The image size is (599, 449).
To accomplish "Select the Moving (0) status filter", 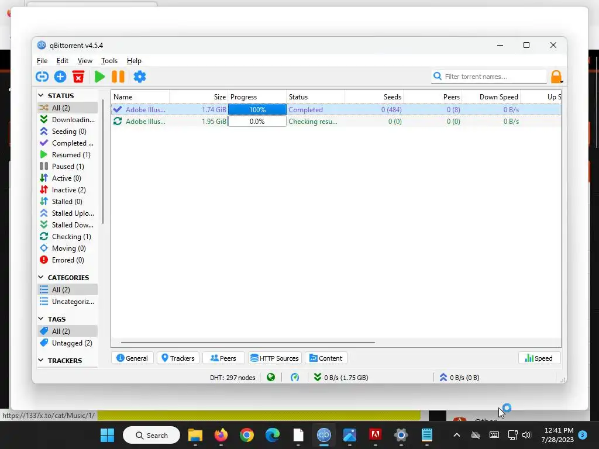I will [68, 248].
